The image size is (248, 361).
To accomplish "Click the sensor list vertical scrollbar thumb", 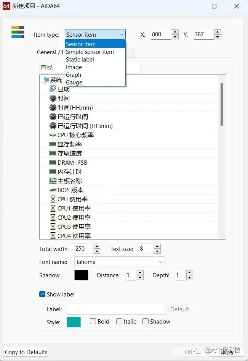I will point(222,105).
